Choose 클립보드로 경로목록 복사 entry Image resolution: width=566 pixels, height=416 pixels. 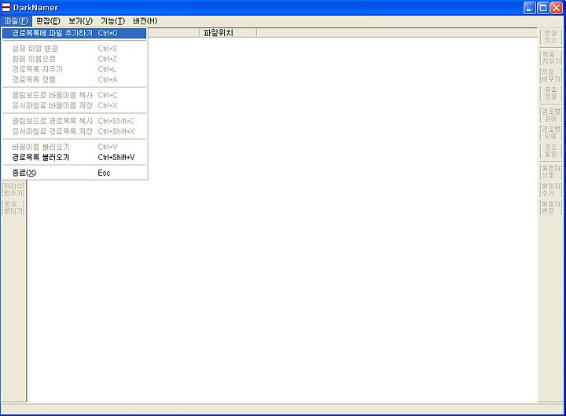[x=75, y=121]
